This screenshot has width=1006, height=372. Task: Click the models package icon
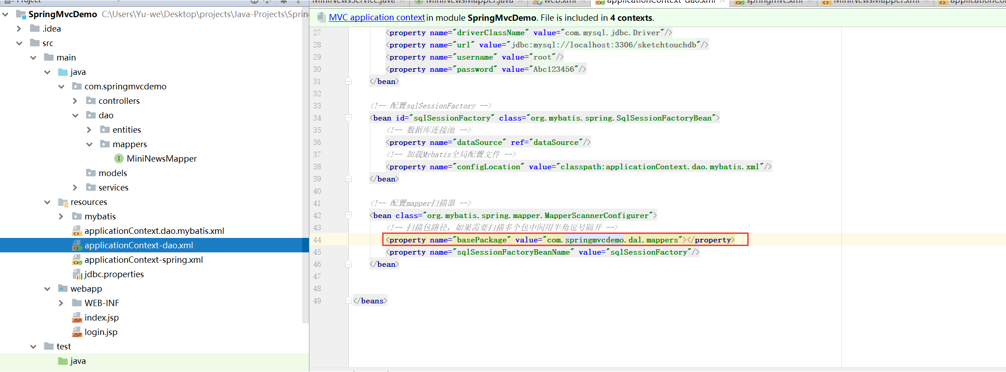(91, 173)
